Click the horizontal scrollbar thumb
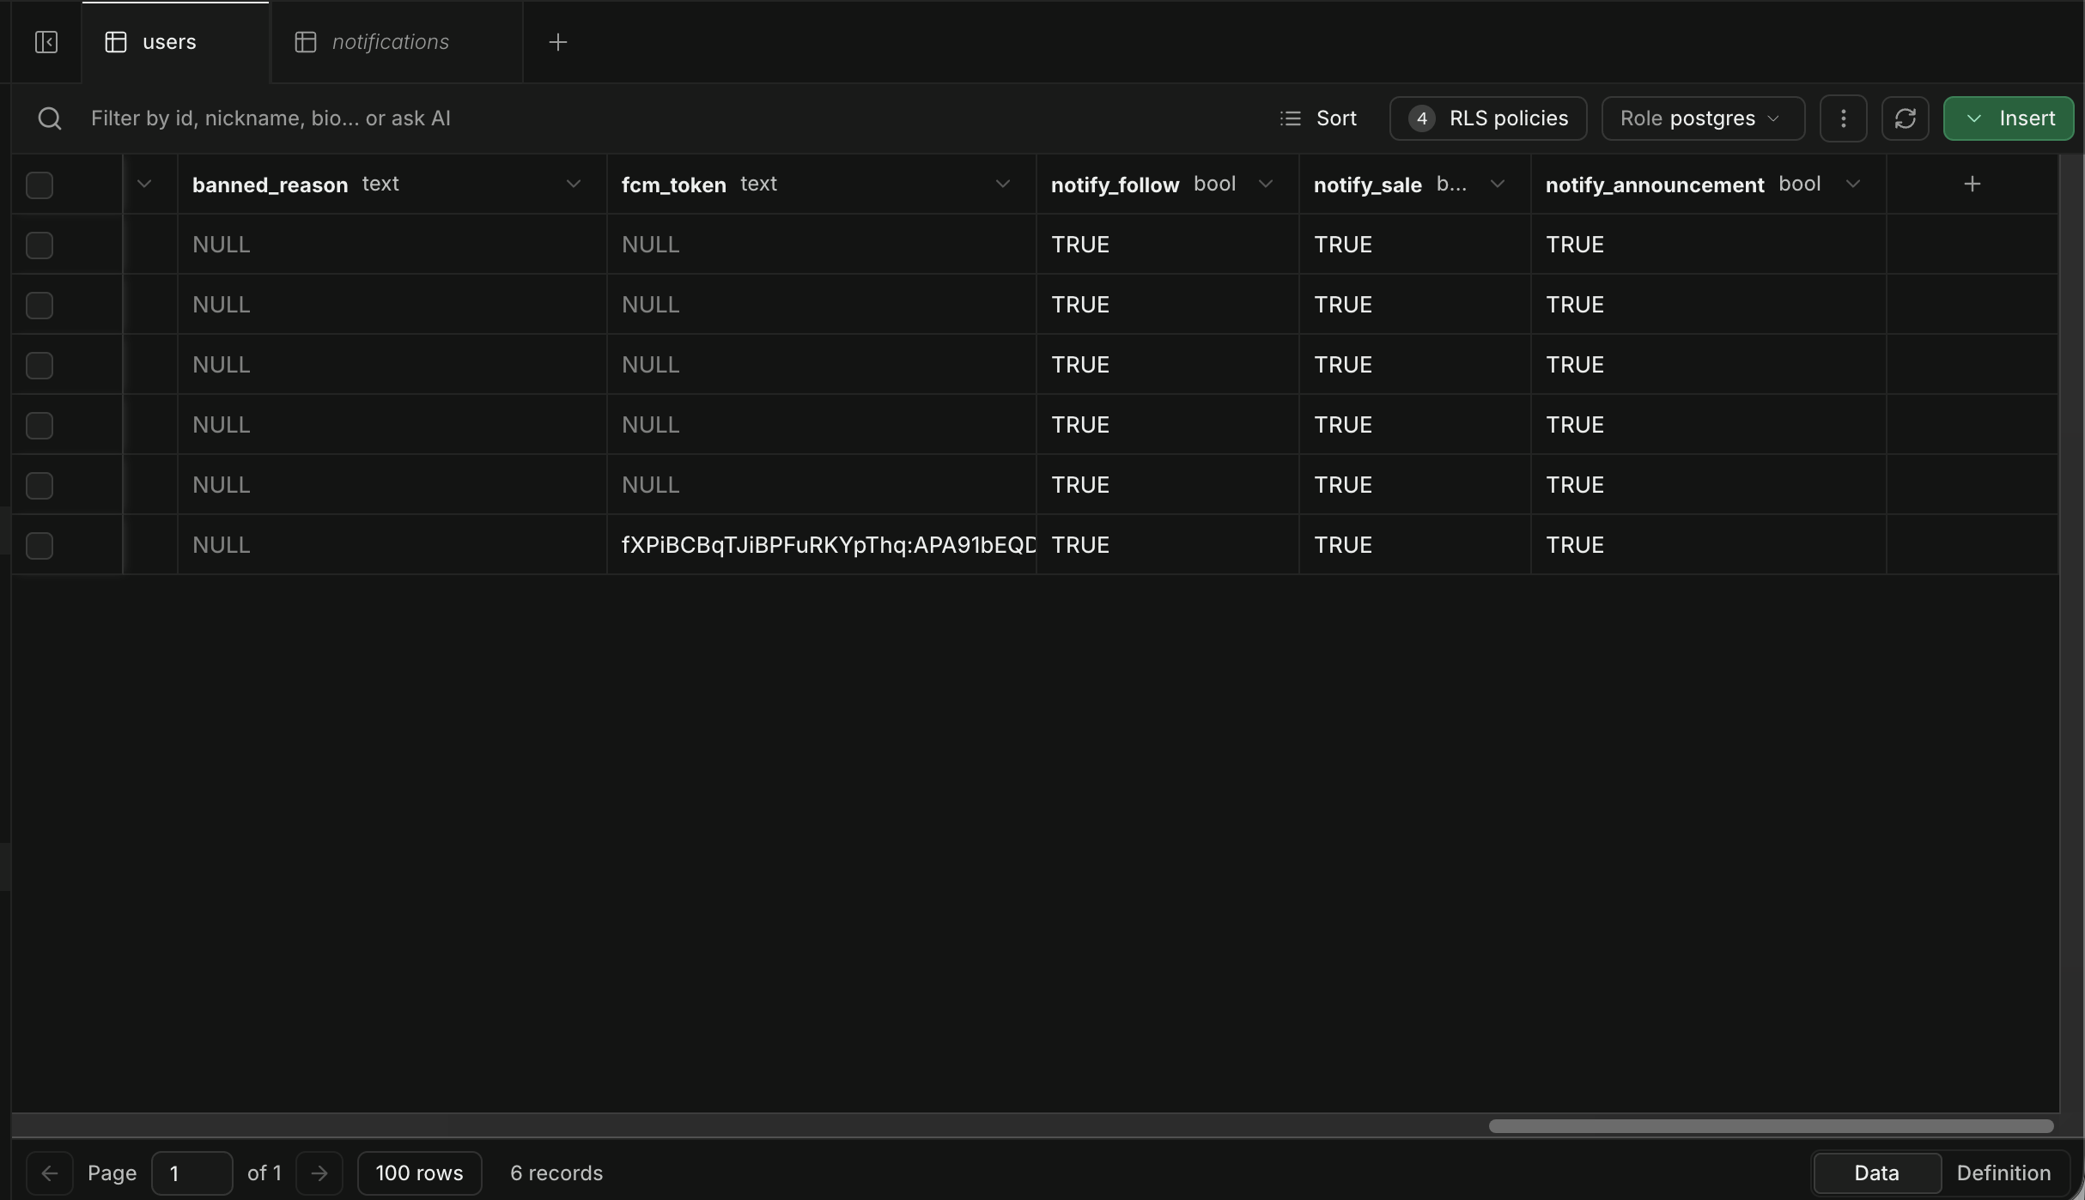Screen dimensions: 2085x1200 tap(1771, 1126)
